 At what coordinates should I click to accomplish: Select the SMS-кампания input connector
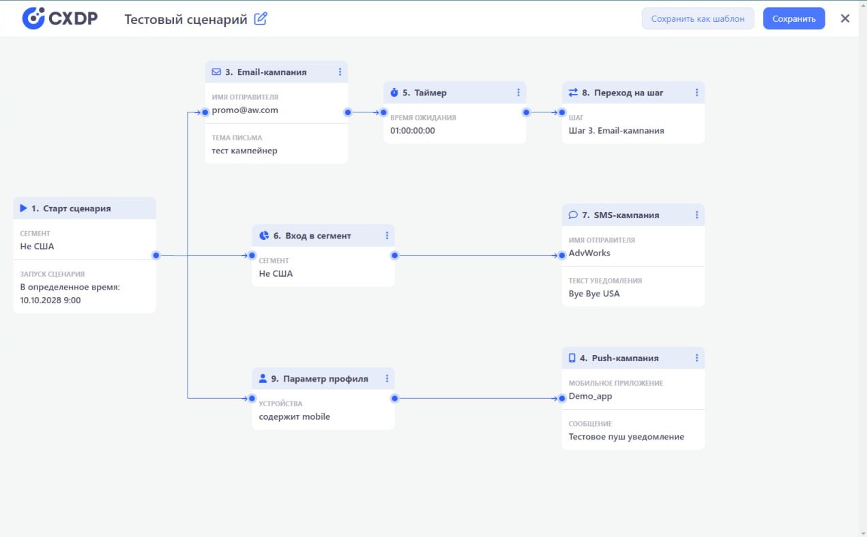coord(562,255)
